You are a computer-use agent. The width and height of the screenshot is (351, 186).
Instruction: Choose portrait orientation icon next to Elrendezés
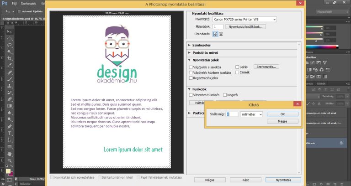[215, 34]
